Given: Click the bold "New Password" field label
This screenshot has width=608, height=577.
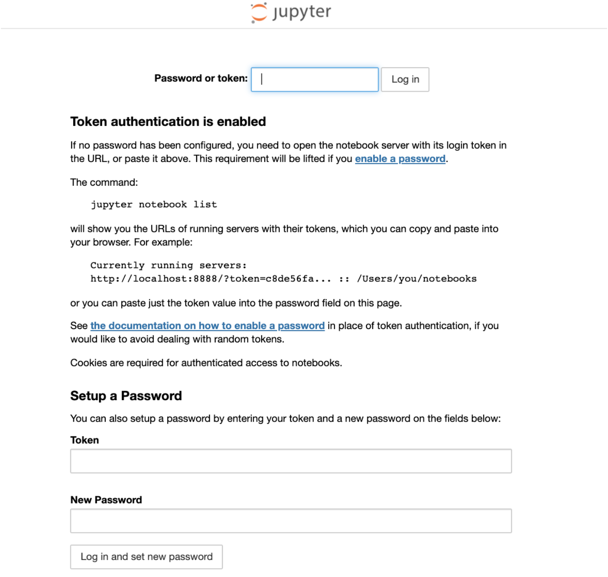Looking at the screenshot, I should [106, 500].
